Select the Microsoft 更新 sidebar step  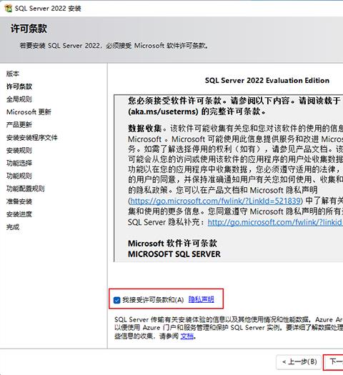29,112
